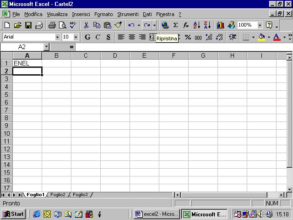Show the Drawing toolbar icon
The height and width of the screenshot is (220, 293).
pyautogui.click(x=231, y=25)
